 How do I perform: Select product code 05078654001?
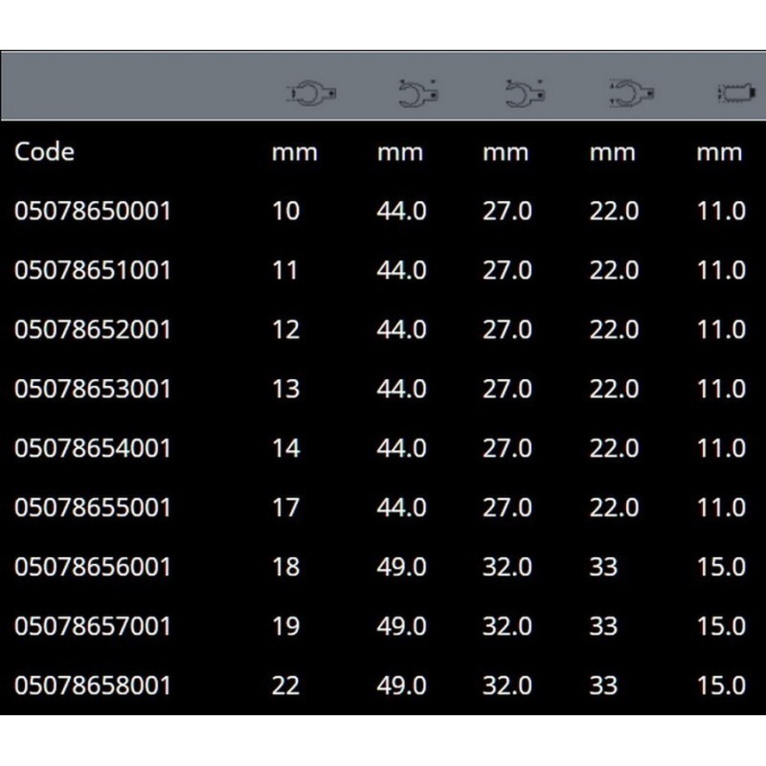(92, 448)
